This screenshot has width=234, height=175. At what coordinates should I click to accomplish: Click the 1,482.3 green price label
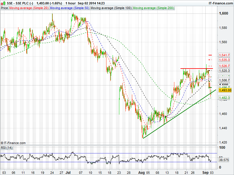pos(224,98)
